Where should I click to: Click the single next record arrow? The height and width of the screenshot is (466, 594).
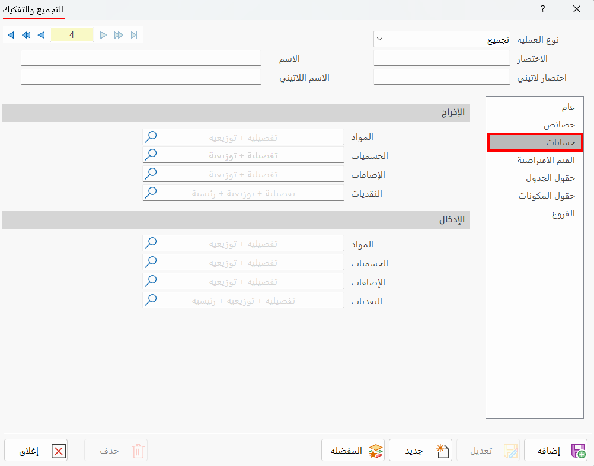point(103,35)
